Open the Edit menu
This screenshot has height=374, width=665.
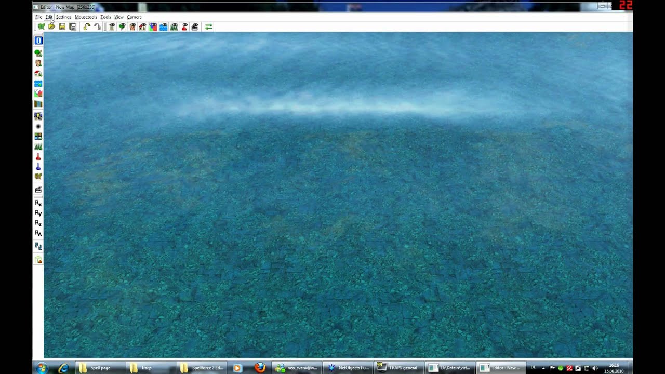click(49, 17)
